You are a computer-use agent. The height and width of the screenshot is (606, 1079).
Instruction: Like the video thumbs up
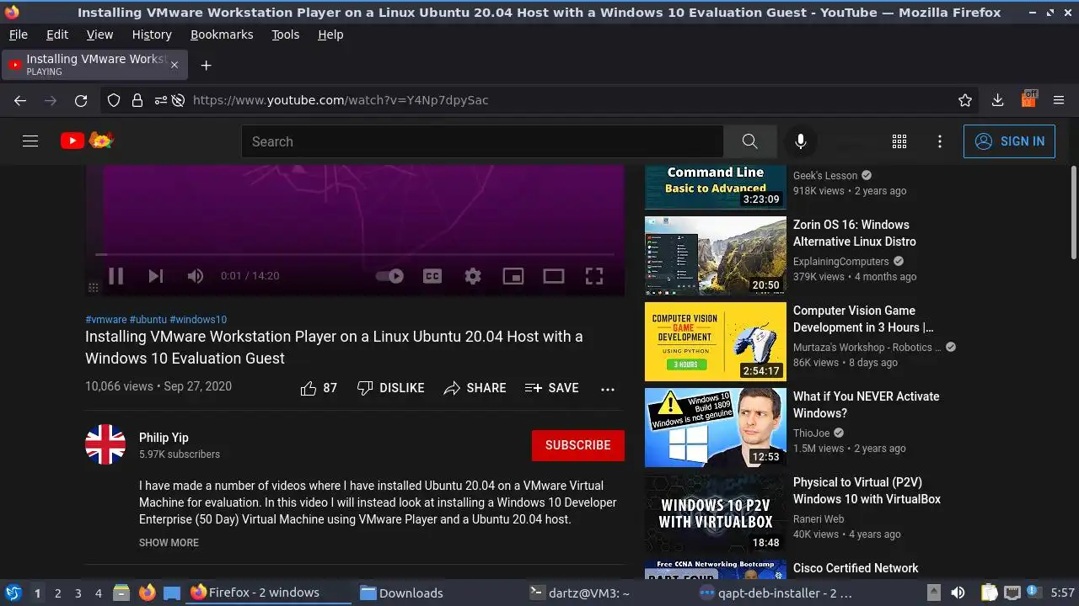319,388
